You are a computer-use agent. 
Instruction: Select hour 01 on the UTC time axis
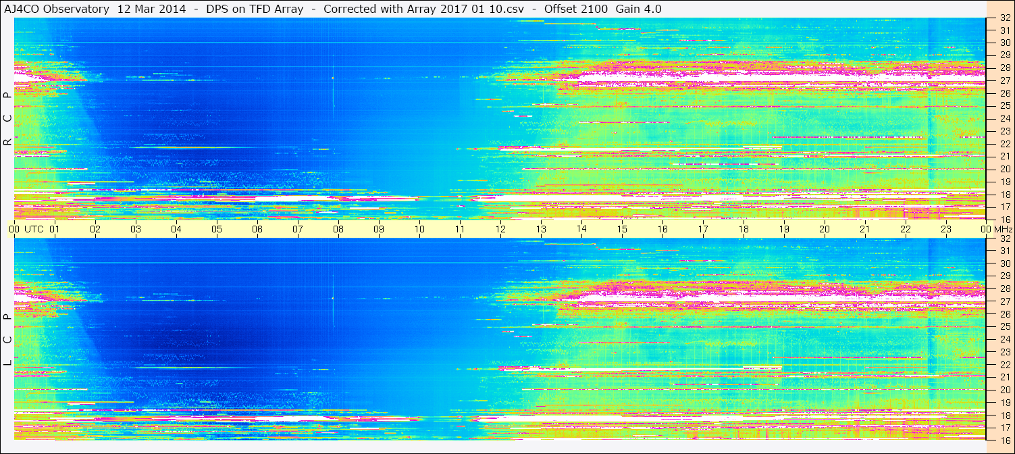[x=55, y=229]
